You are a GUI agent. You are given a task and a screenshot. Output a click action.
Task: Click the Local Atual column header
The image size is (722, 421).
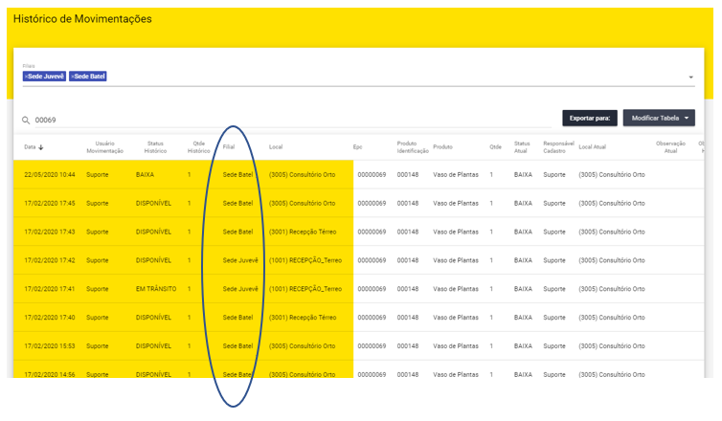pyautogui.click(x=592, y=147)
